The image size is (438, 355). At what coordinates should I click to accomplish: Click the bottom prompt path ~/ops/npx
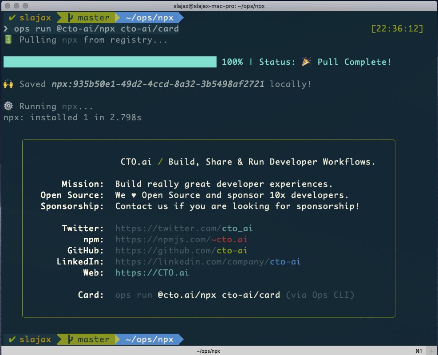(150, 339)
